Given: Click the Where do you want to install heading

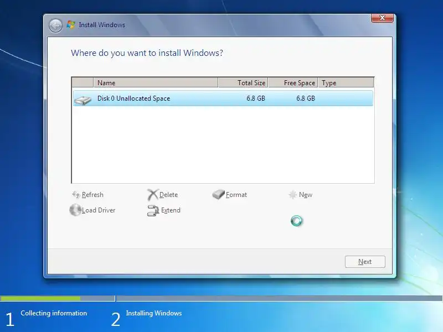Looking at the screenshot, I should click(147, 53).
